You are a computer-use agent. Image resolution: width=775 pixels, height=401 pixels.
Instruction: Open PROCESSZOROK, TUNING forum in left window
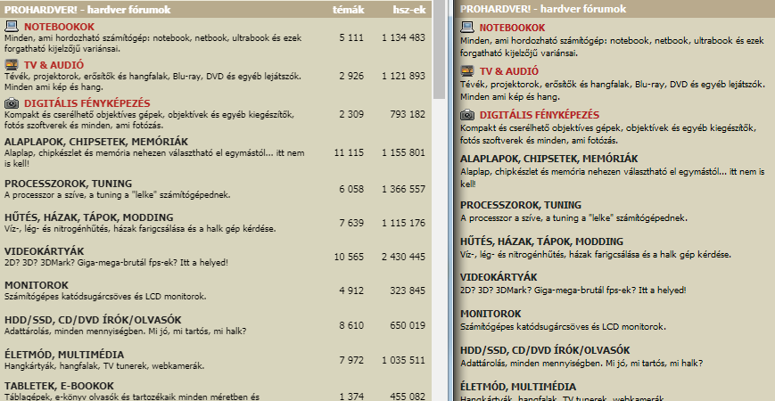coord(68,184)
